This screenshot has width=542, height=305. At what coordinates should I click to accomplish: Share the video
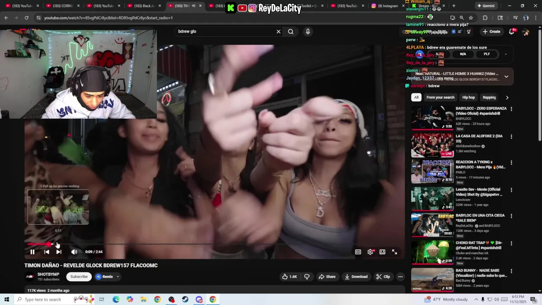[327, 277]
